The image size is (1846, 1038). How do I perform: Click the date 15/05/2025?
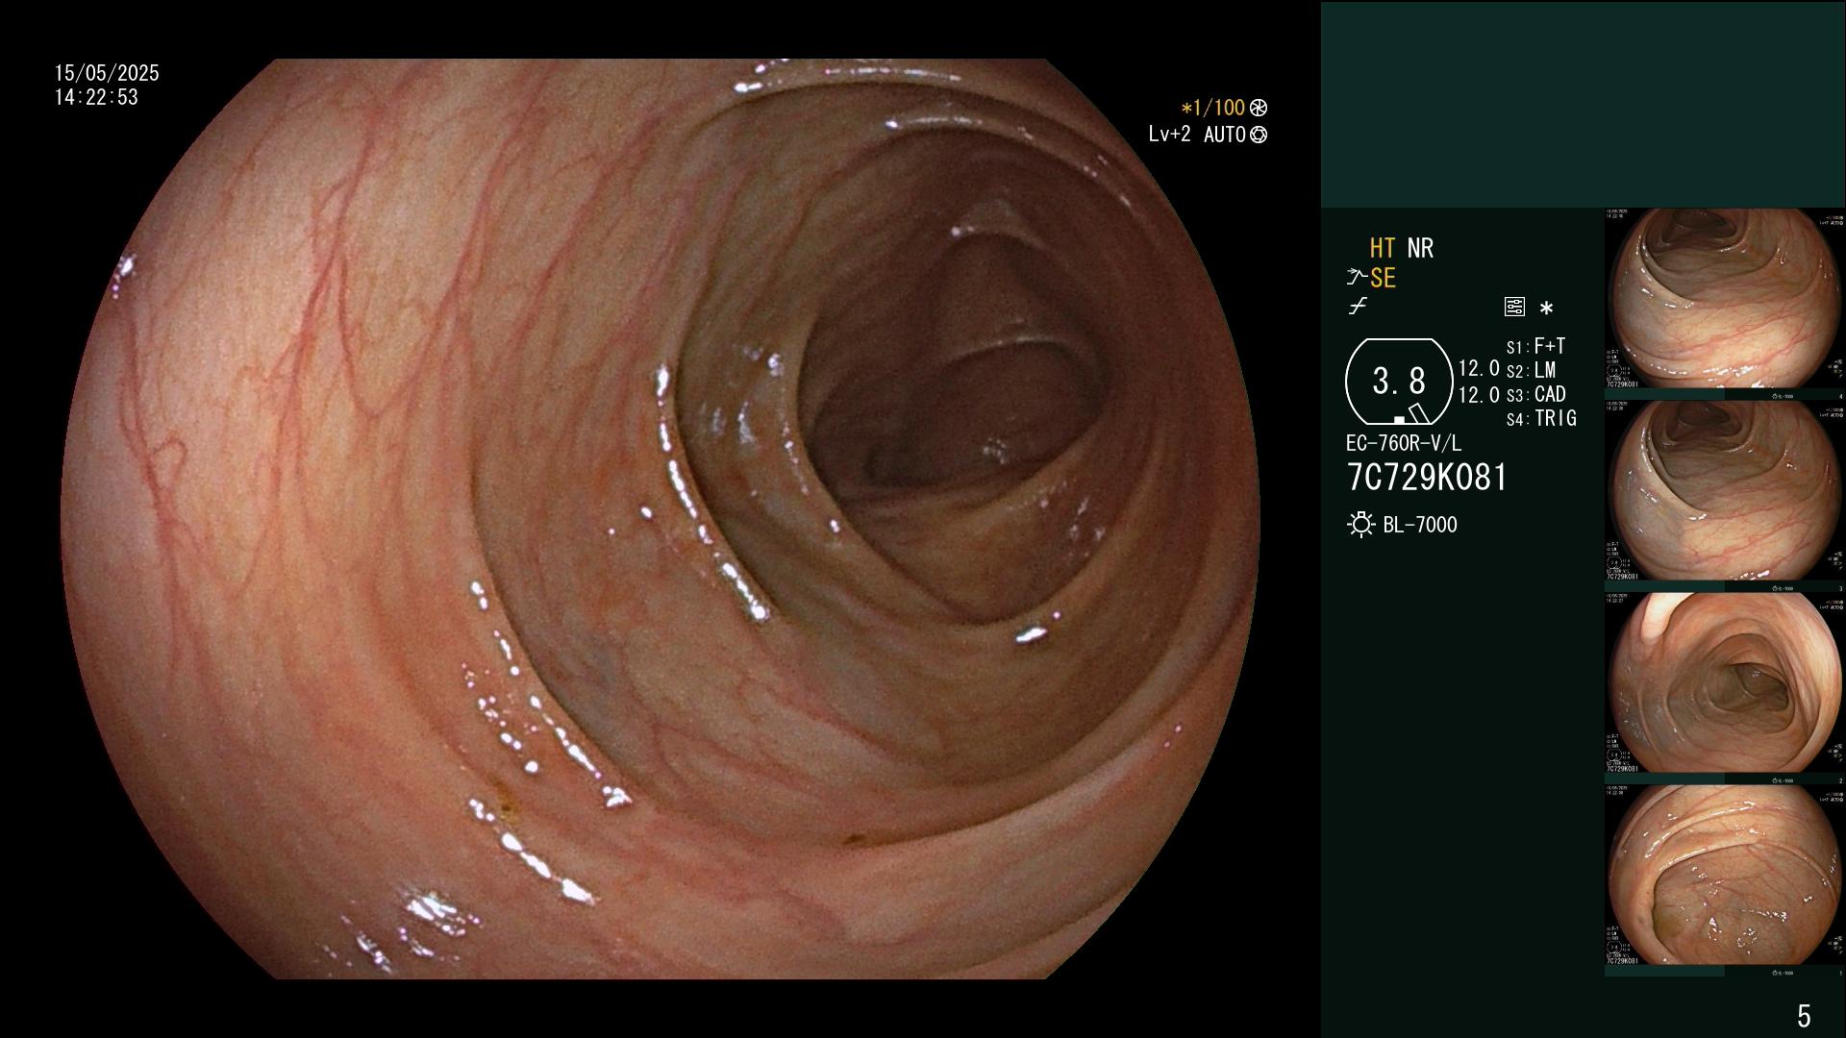[107, 73]
